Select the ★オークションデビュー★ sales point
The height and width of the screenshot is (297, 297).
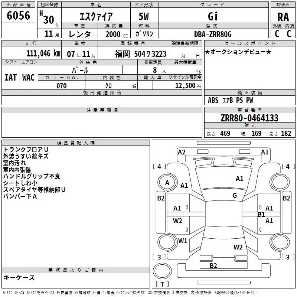238,52
